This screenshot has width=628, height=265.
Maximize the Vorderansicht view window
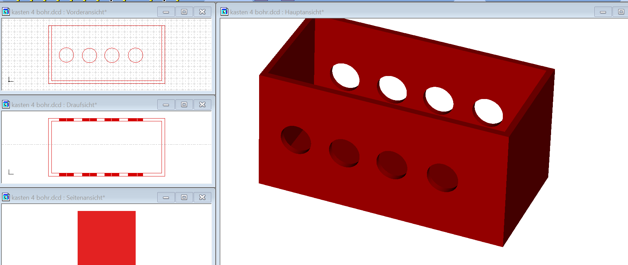click(184, 12)
